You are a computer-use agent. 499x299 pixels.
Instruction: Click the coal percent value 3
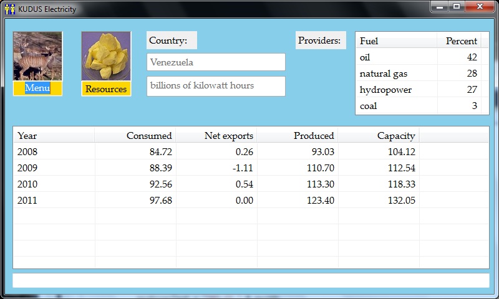[475, 106]
